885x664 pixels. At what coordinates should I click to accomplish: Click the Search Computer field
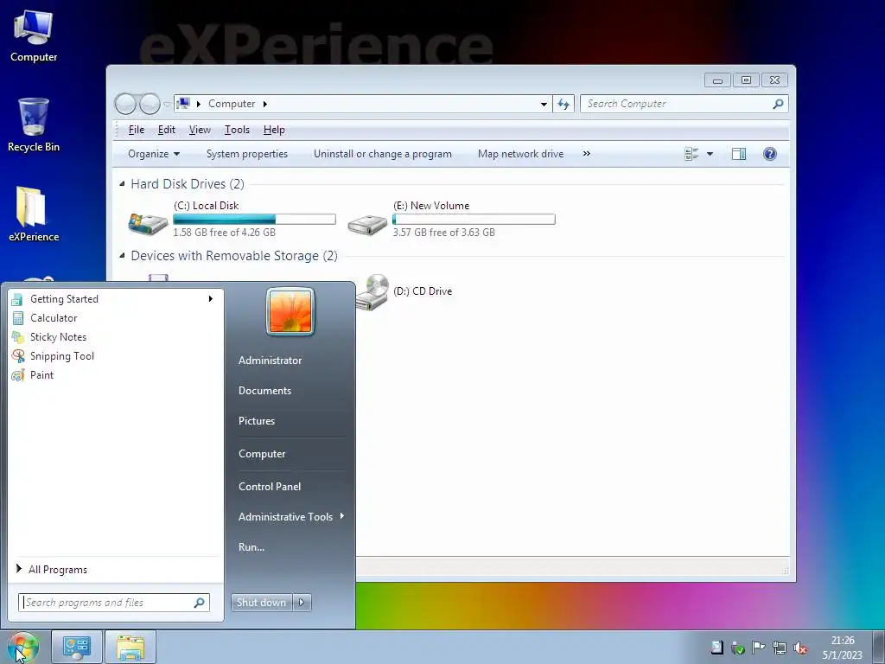[x=684, y=104]
